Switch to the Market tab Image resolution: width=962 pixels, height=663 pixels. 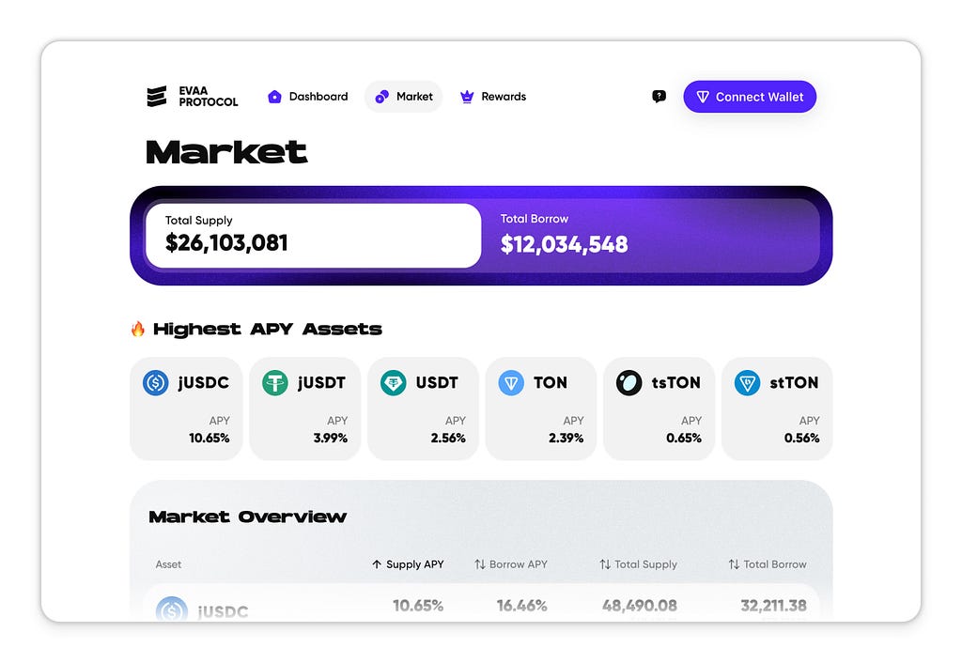coord(404,97)
